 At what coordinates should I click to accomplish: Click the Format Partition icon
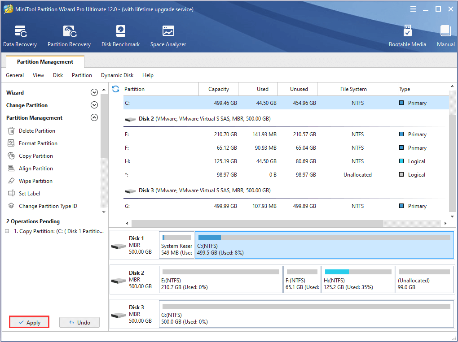11,143
